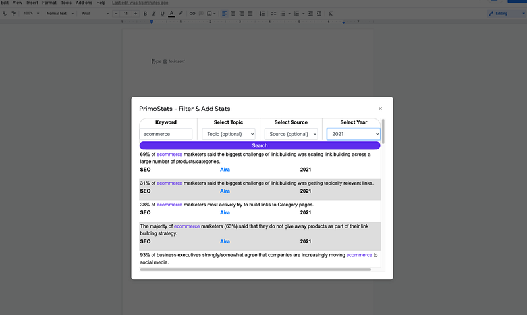
Task: Open the highlight color tool
Action: coord(180,14)
